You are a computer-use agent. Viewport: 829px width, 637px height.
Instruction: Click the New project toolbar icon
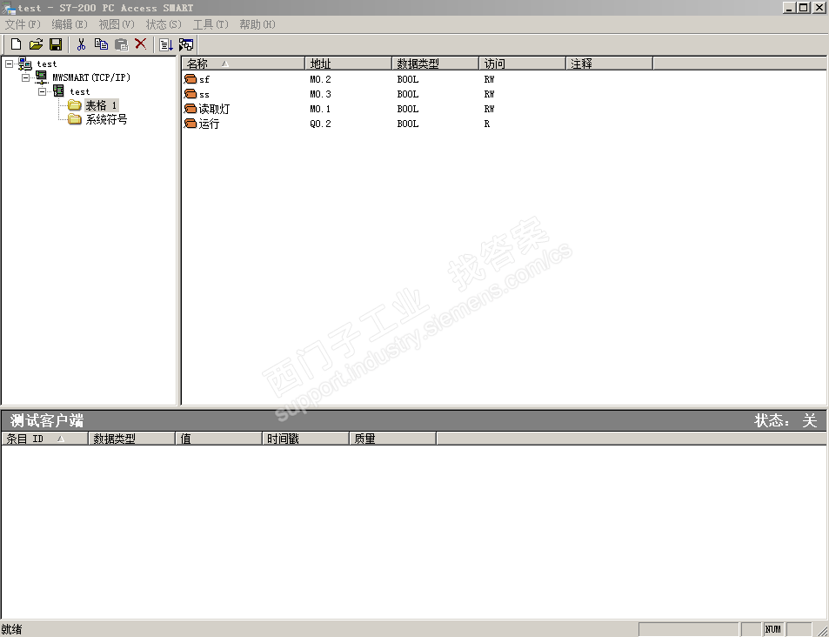pos(17,44)
